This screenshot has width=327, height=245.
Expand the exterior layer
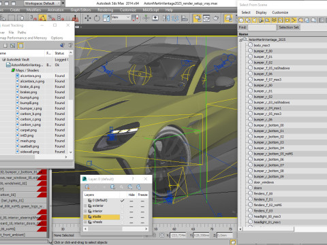(x=85, y=206)
